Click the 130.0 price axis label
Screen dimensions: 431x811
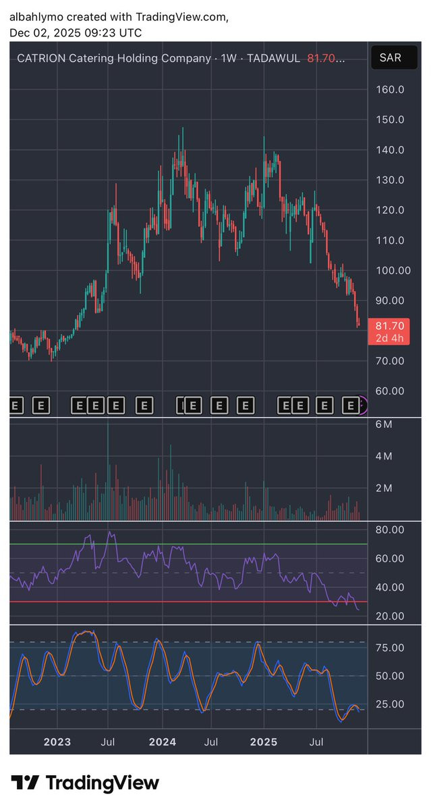389,180
